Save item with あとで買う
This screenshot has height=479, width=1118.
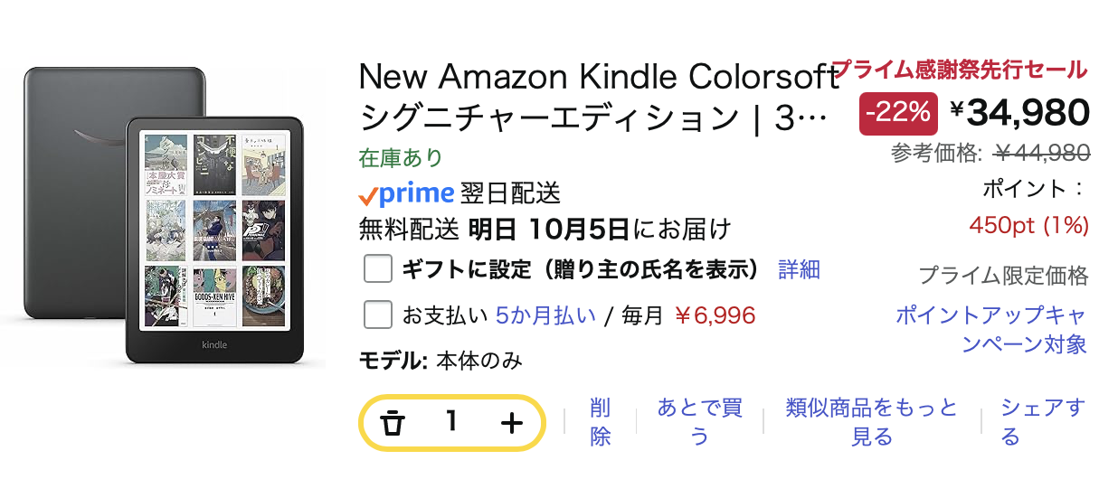point(699,422)
